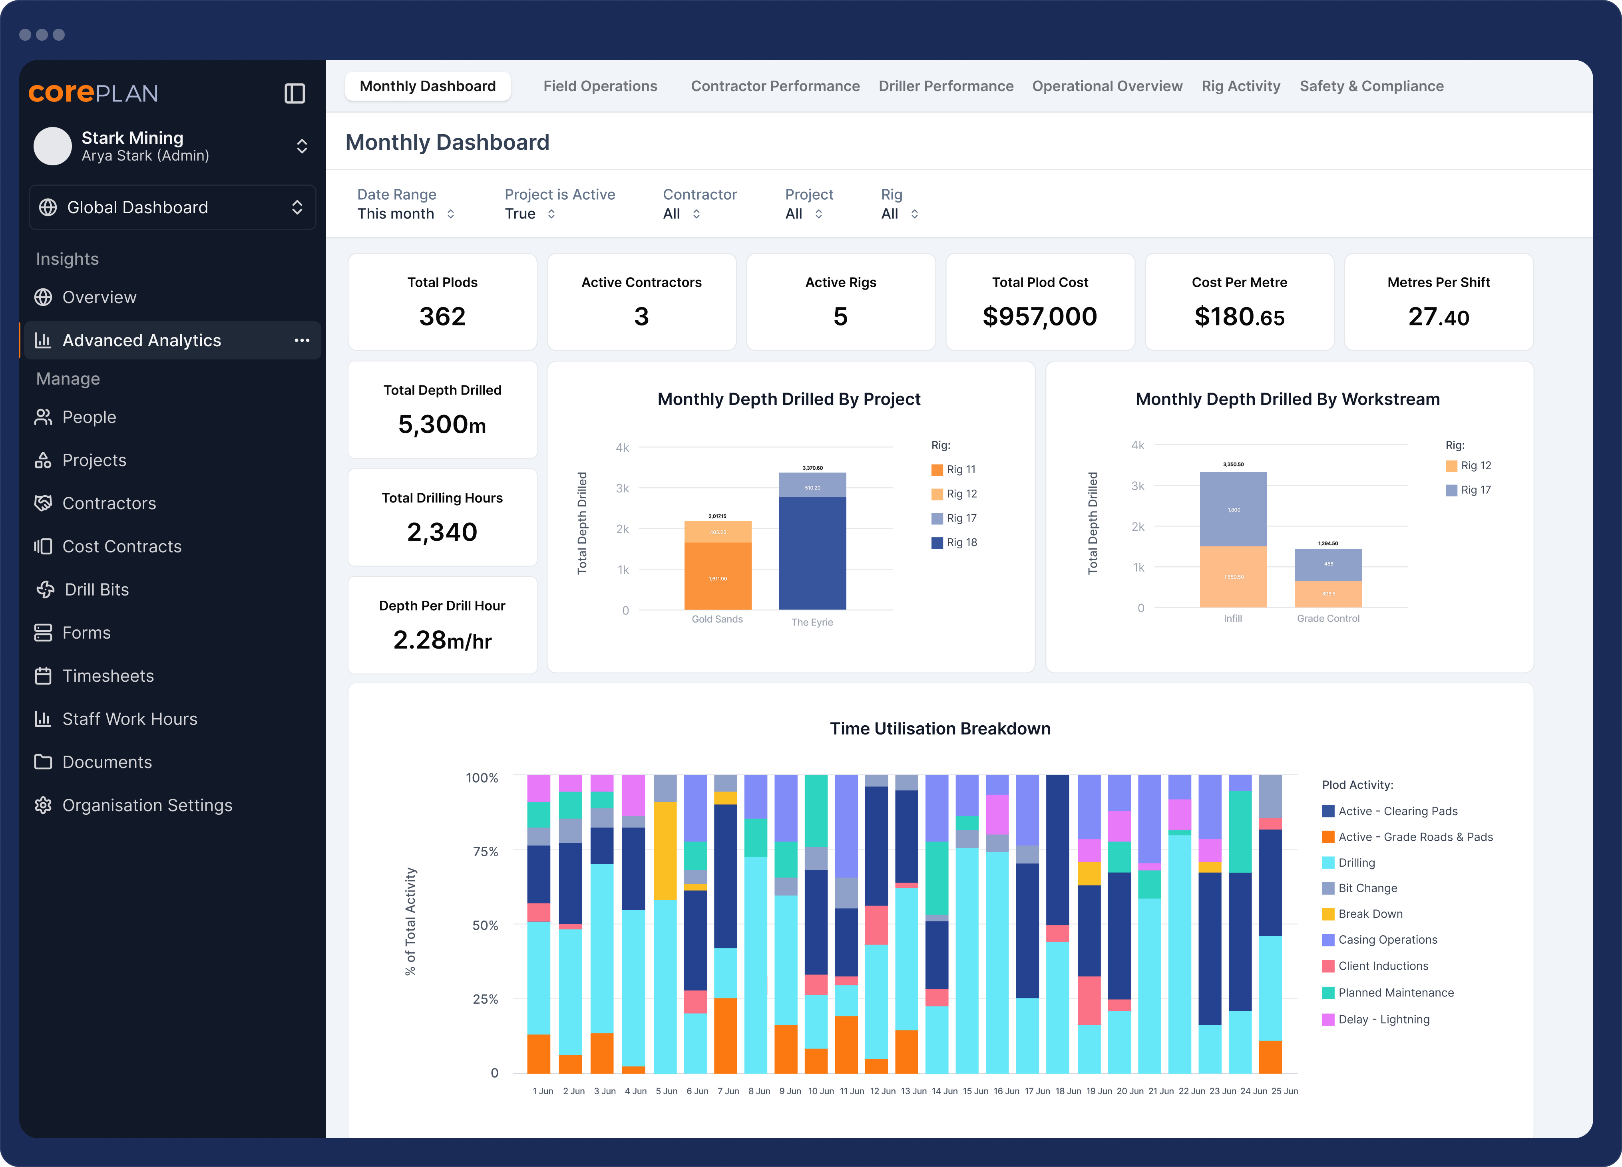The width and height of the screenshot is (1622, 1167).
Task: Open Staff Work Hours page
Action: click(x=129, y=719)
